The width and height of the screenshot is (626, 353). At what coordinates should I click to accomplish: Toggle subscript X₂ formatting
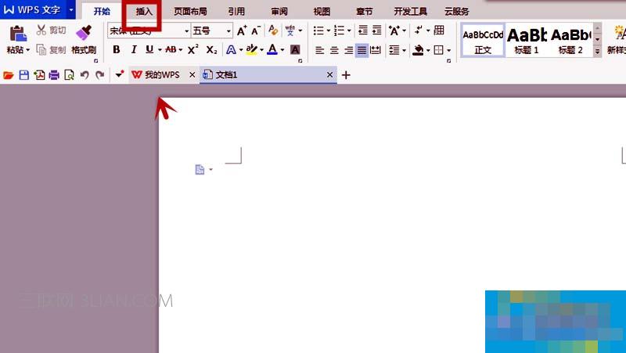point(211,50)
